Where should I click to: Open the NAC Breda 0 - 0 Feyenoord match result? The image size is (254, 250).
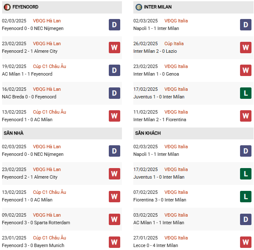[x=29, y=97]
